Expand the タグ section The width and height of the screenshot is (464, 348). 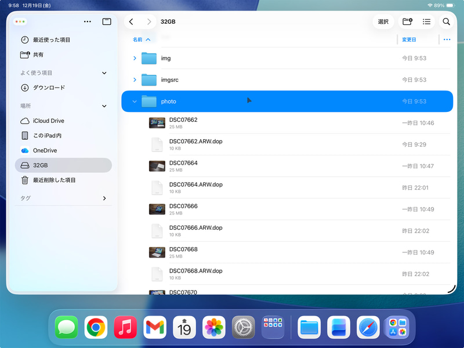[104, 198]
